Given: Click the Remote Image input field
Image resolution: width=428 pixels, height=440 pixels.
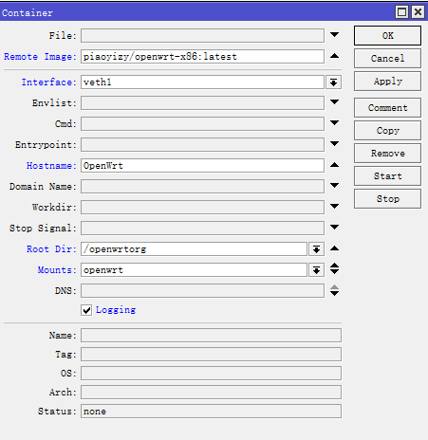Looking at the screenshot, I should (x=202, y=57).
